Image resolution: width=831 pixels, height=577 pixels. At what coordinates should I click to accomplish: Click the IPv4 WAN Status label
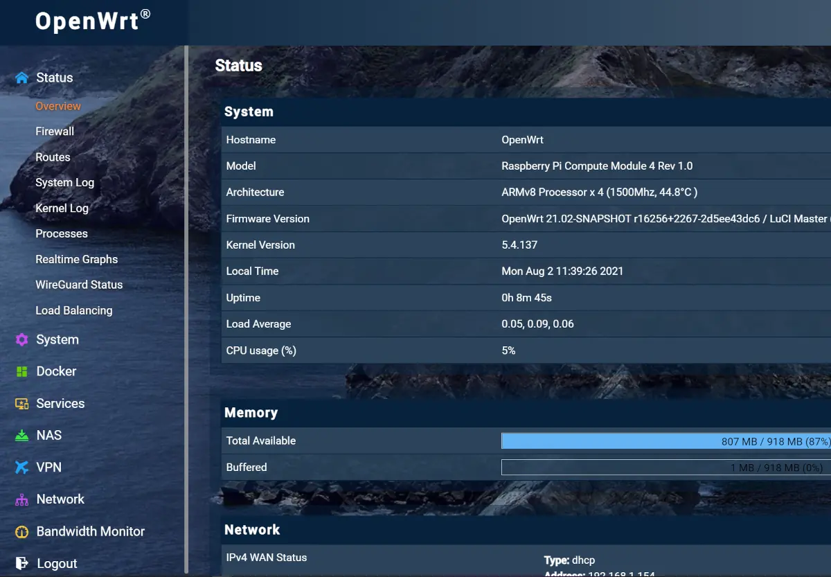pos(267,558)
